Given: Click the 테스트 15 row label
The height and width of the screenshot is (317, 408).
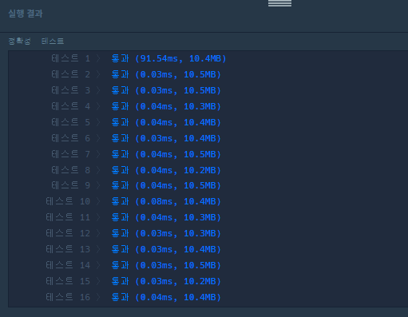Looking at the screenshot, I should (x=68, y=281).
